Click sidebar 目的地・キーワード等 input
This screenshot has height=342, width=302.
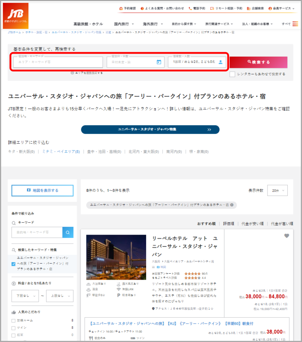click(x=37, y=232)
